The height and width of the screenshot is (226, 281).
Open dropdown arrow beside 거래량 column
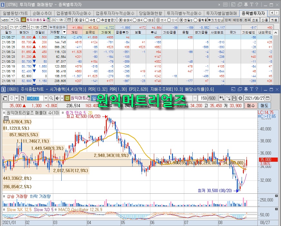tap(64, 32)
